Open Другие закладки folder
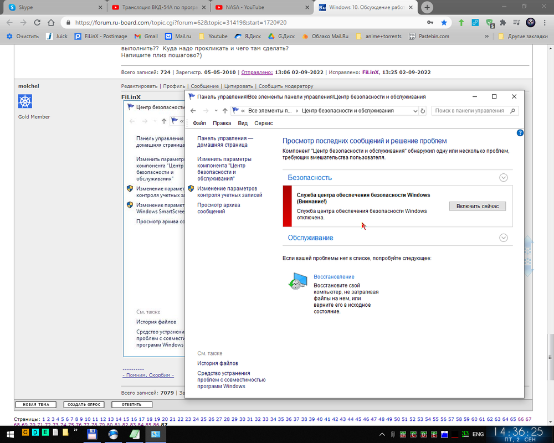Viewport: 554px width, 443px height. (523, 36)
